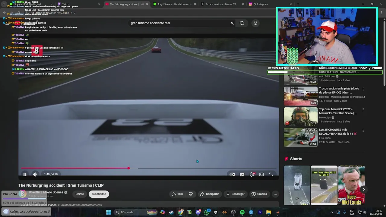This screenshot has width=386, height=217.
Task: Open the Nissan GT3 Nismo short
Action: (324, 185)
